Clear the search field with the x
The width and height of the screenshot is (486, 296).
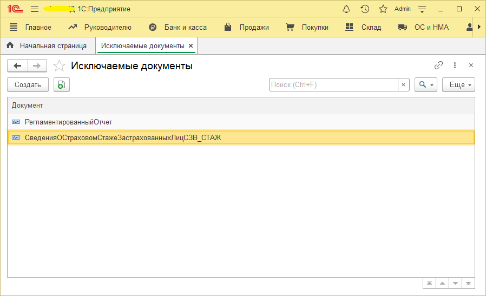click(x=404, y=84)
